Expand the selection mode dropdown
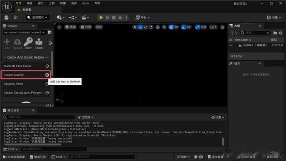The image size is (286, 161). [38, 17]
